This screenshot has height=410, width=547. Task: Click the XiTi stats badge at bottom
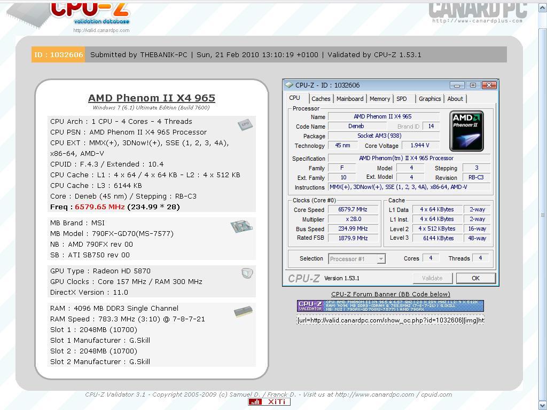pyautogui.click(x=269, y=401)
